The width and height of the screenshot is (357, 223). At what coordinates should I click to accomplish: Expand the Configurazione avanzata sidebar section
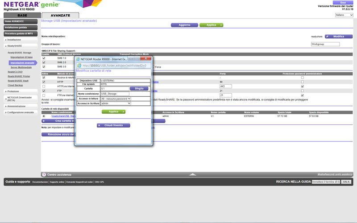point(21,112)
